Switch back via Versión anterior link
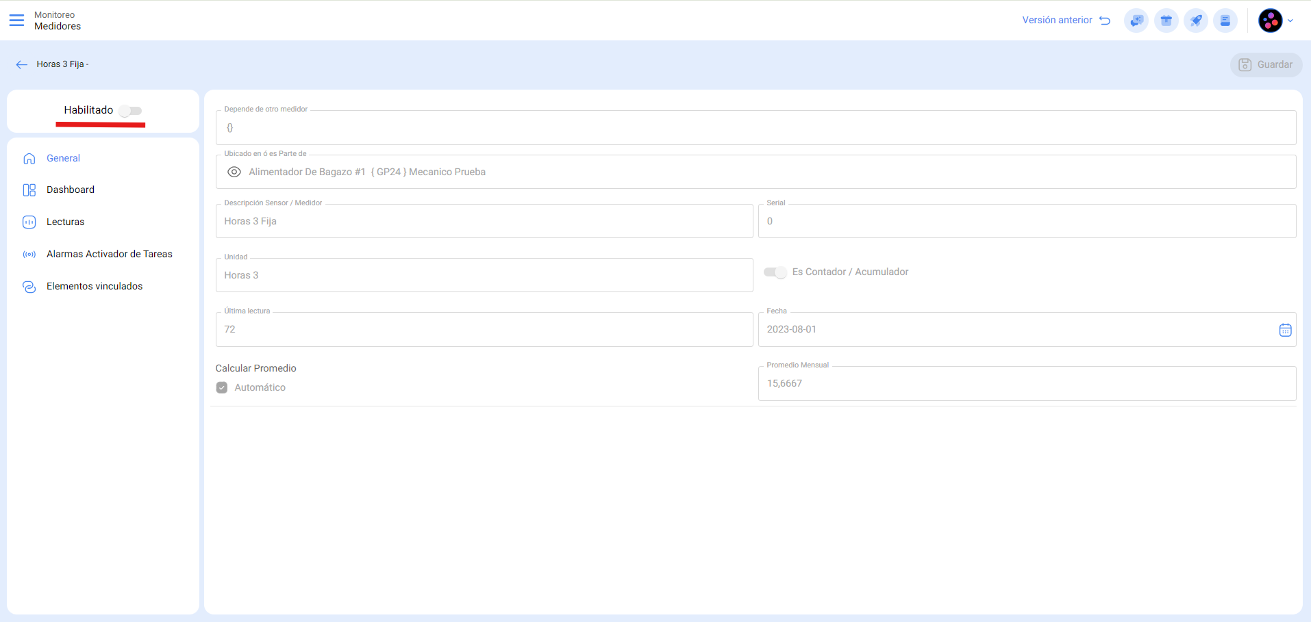The image size is (1311, 622). point(1065,21)
